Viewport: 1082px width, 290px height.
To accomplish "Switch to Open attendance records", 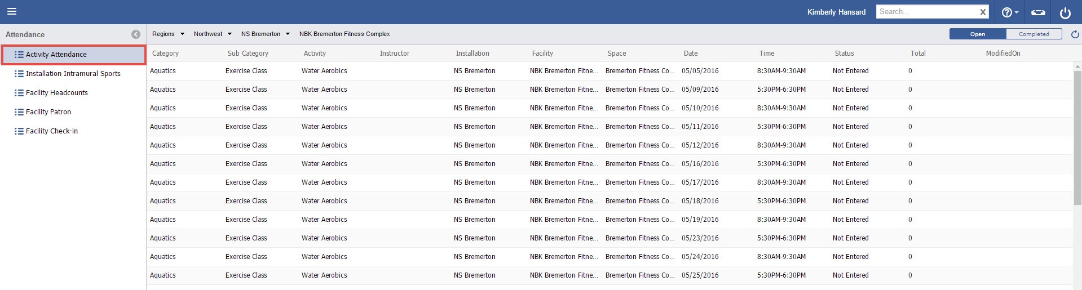I will [977, 34].
